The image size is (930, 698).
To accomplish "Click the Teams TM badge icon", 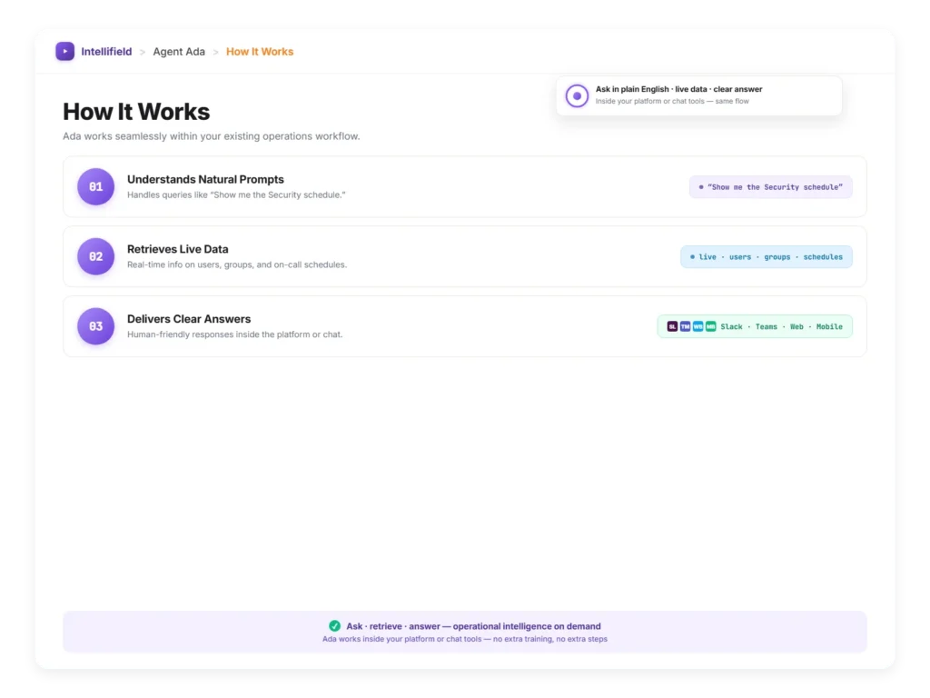I will [685, 326].
